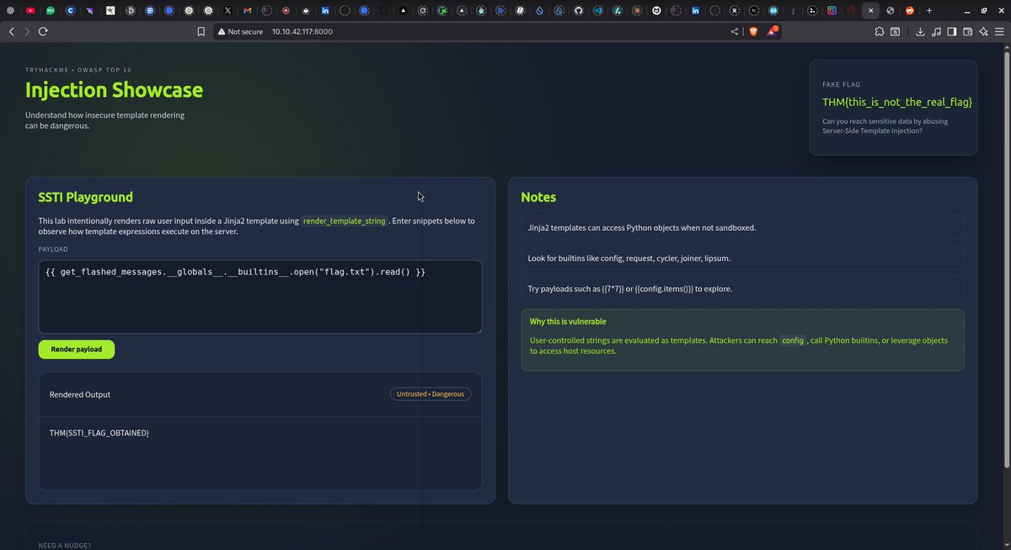Viewport: 1011px width, 550px height.
Task: Switch to the second LinkedIn tab
Action: coord(695,10)
